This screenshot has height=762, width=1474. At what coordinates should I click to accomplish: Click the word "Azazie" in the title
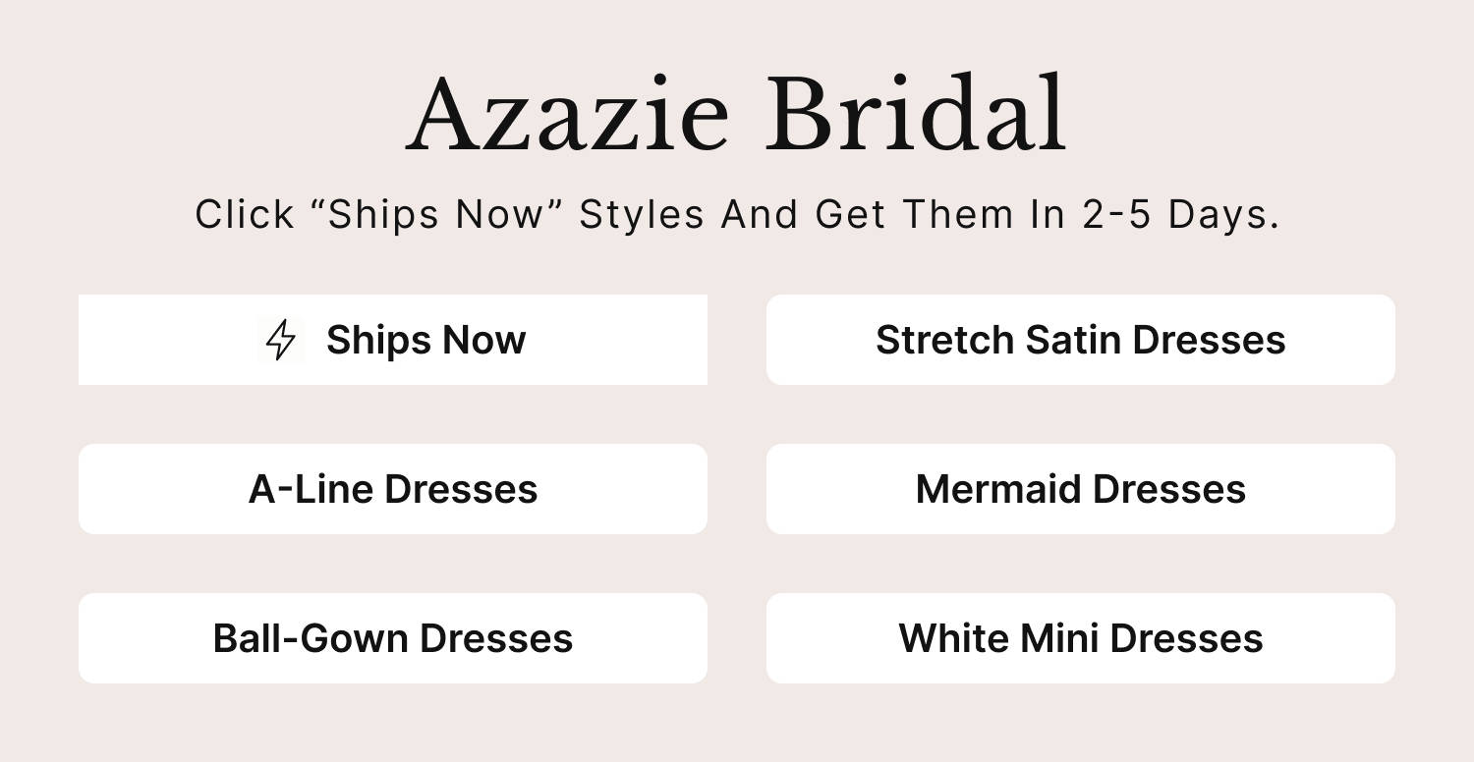[x=568, y=116]
